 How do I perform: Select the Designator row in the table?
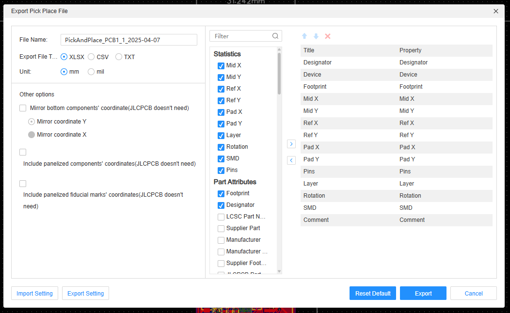[396, 63]
